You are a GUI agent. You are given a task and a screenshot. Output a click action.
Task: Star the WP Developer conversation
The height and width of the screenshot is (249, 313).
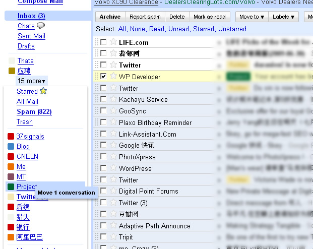click(113, 77)
